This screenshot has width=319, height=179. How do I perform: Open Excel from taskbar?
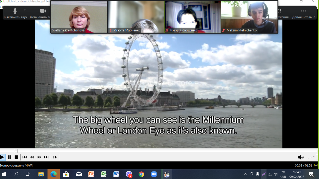coord(104,174)
